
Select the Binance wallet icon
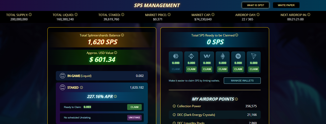coord(191,56)
